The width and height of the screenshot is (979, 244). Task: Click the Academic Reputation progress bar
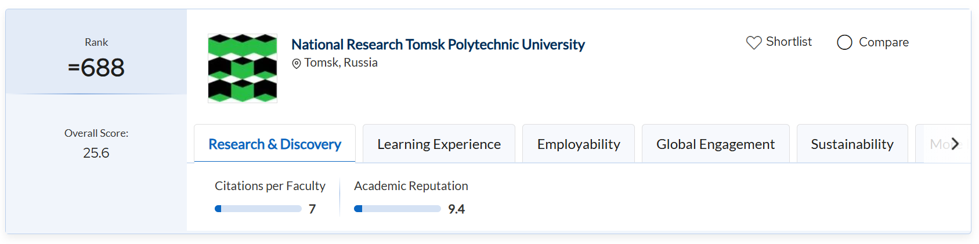(x=397, y=209)
